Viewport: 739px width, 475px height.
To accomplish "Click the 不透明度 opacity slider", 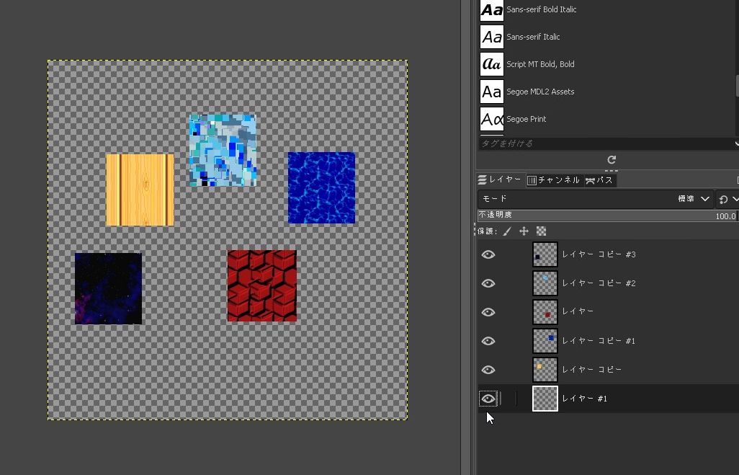I will pyautogui.click(x=605, y=216).
